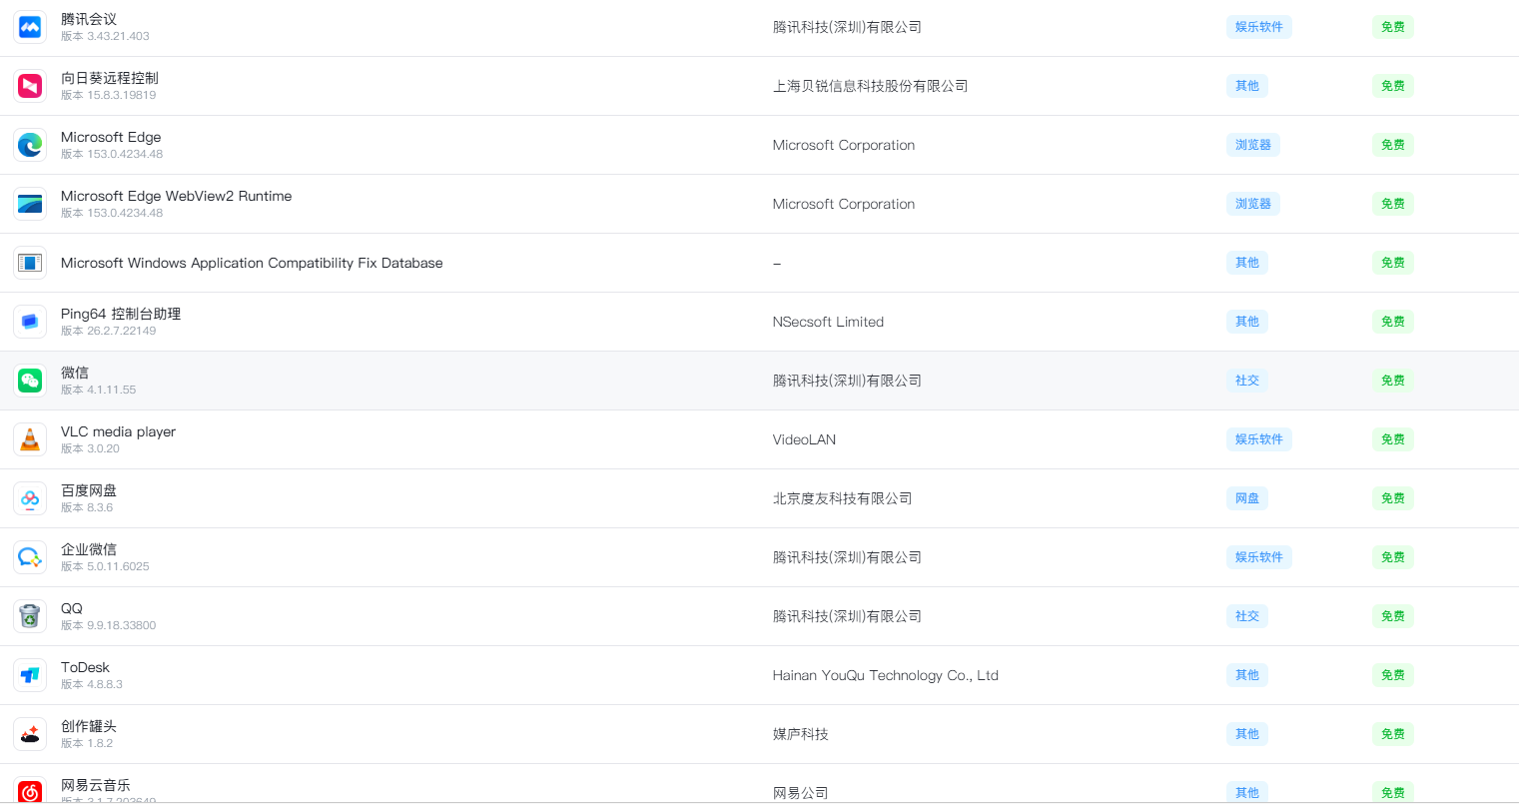Select the 微信 app name
The width and height of the screenshot is (1519, 804).
click(75, 373)
